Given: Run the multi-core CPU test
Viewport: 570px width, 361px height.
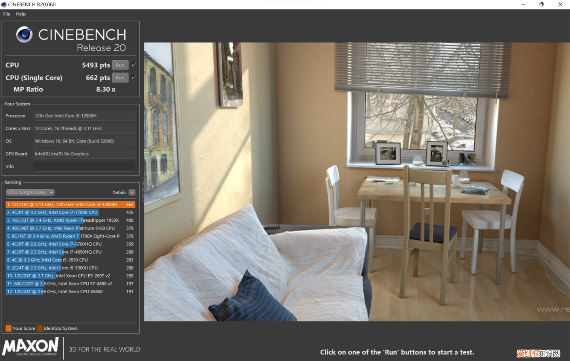Looking at the screenshot, I should (x=120, y=65).
